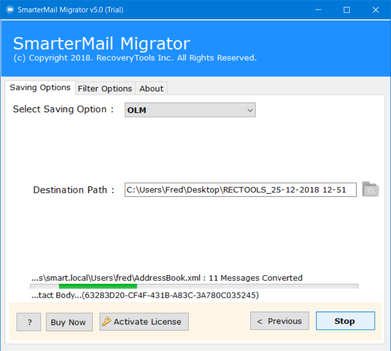Click the 'Destination Path :' label
The height and width of the screenshot is (351, 391).
(74, 190)
